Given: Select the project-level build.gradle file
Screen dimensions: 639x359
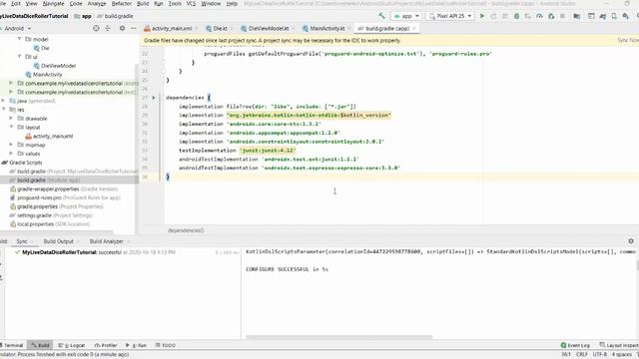Looking at the screenshot, I should [73, 172].
